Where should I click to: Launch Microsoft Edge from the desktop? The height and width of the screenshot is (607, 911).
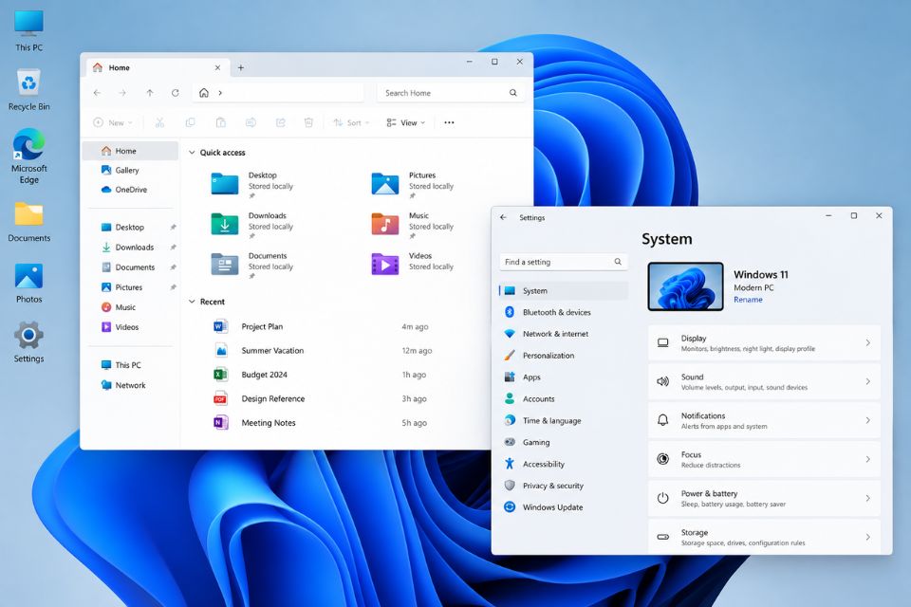point(28,156)
